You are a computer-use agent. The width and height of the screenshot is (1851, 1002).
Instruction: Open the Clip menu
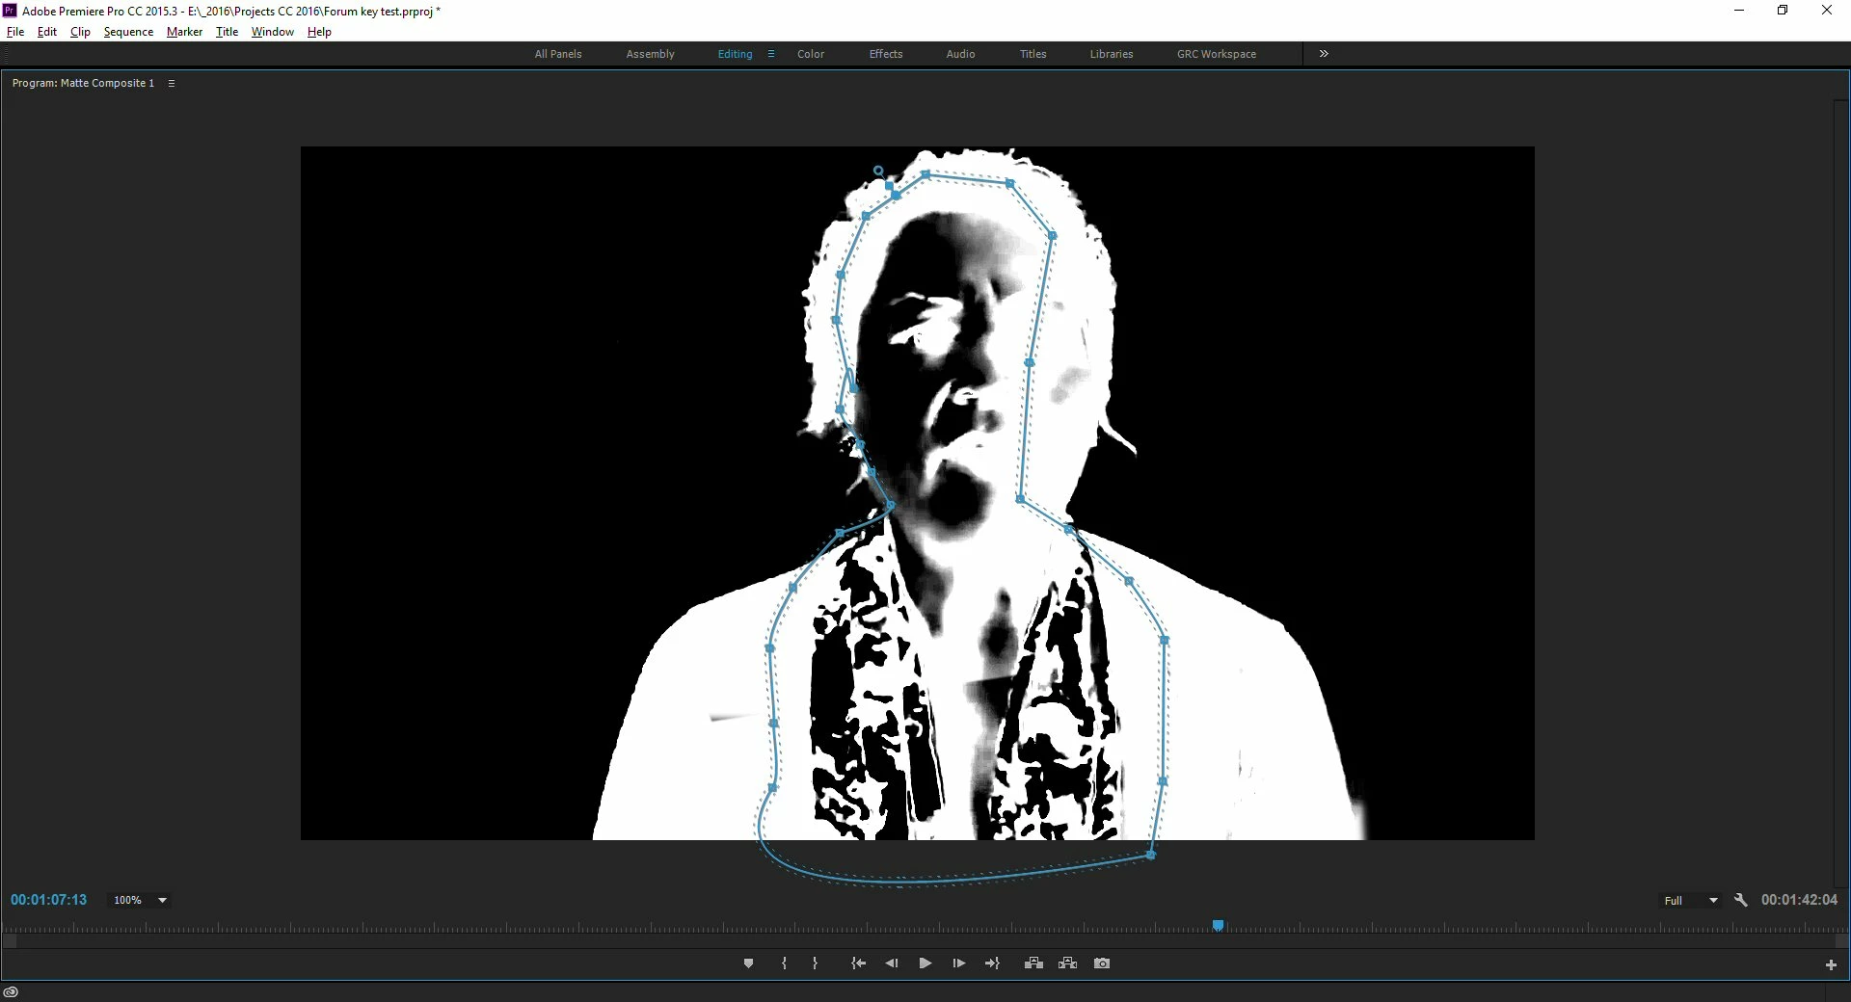(x=80, y=32)
